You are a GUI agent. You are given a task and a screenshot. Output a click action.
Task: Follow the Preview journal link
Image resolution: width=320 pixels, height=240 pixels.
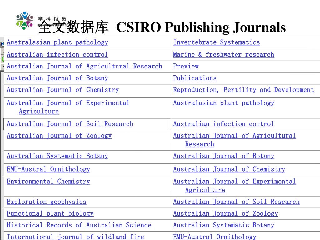pos(186,66)
